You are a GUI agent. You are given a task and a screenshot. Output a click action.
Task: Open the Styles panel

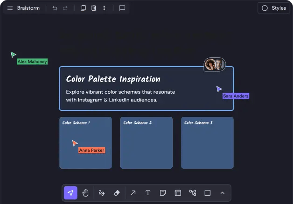coord(274,8)
